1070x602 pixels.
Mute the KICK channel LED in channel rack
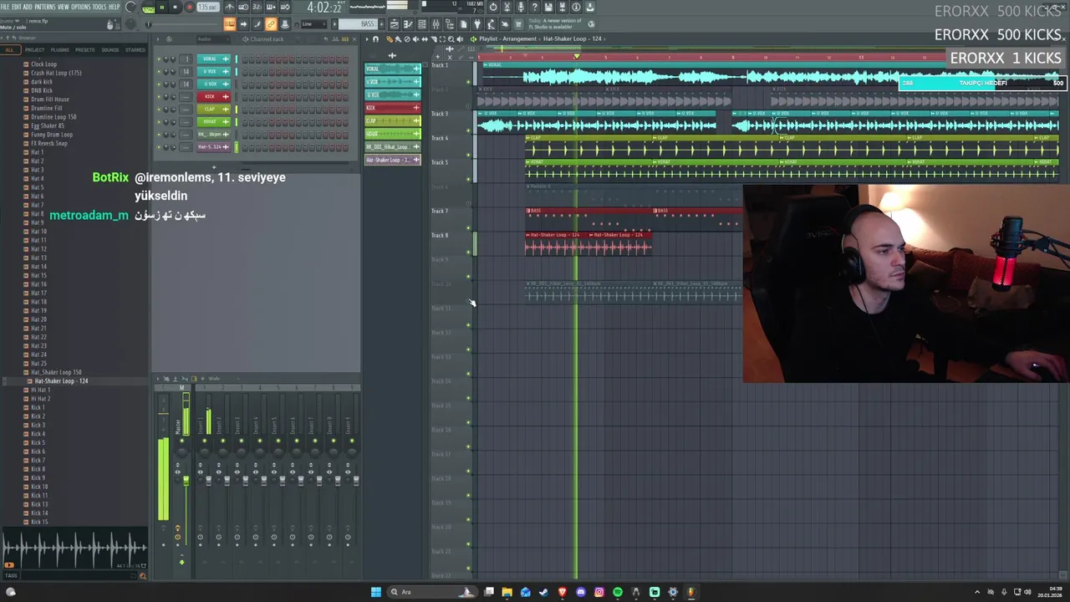pos(159,97)
